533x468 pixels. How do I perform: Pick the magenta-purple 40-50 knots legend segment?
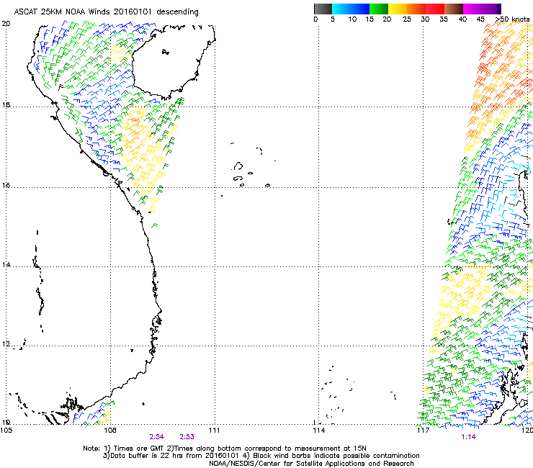[x=482, y=9]
